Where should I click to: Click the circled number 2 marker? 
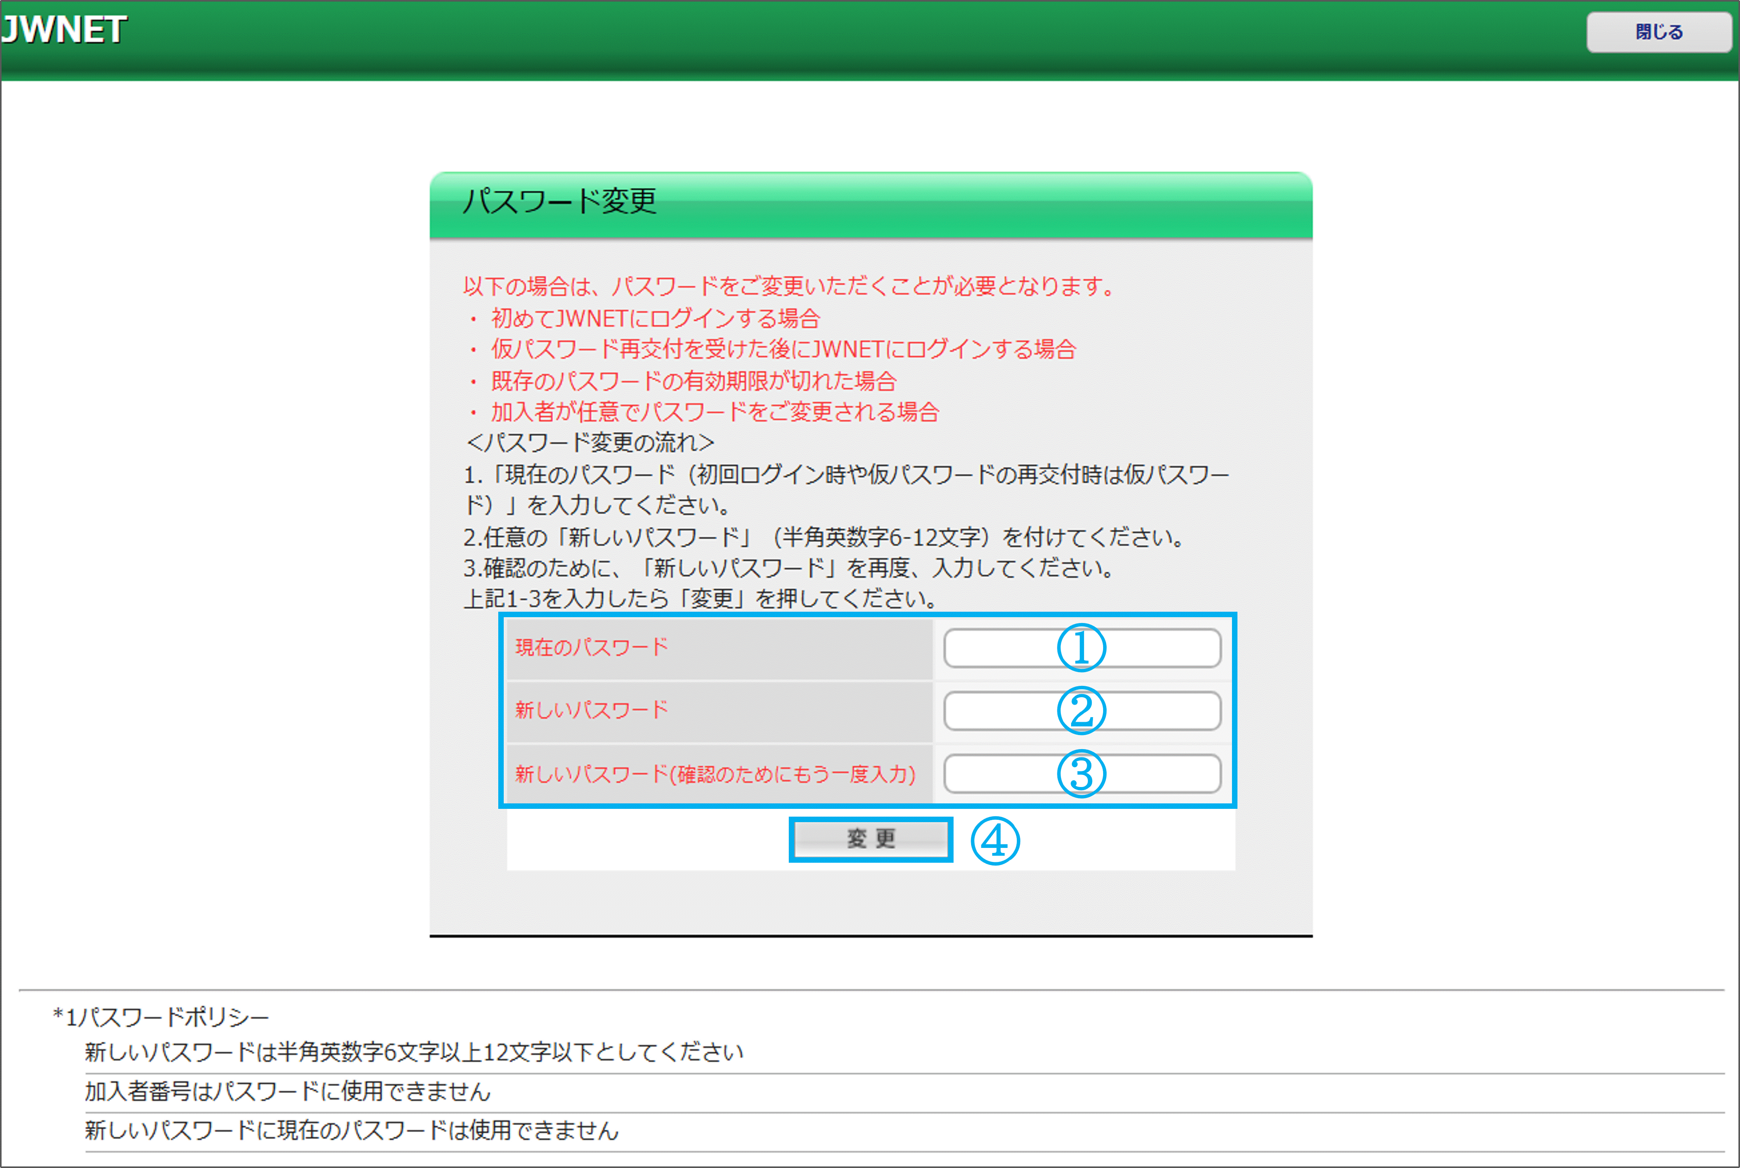coord(1081,710)
